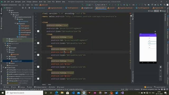Open the Logcat tool window
Viewport: 169px width, 95px height.
tap(61, 87)
